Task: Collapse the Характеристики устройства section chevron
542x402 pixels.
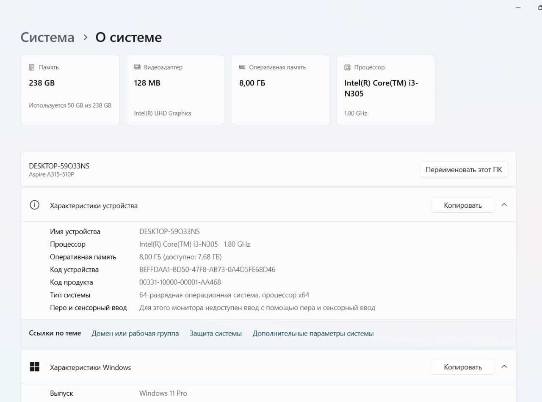Action: (x=504, y=205)
